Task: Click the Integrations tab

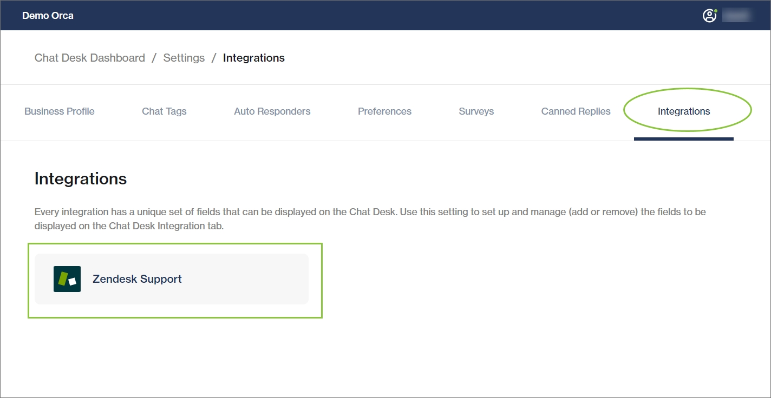Action: coord(684,111)
